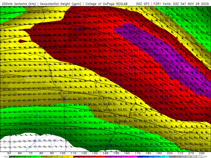Viewport: 211px width, 158px height.
Task: Click the 60 knot legend label
Action: click(x=20, y=153)
